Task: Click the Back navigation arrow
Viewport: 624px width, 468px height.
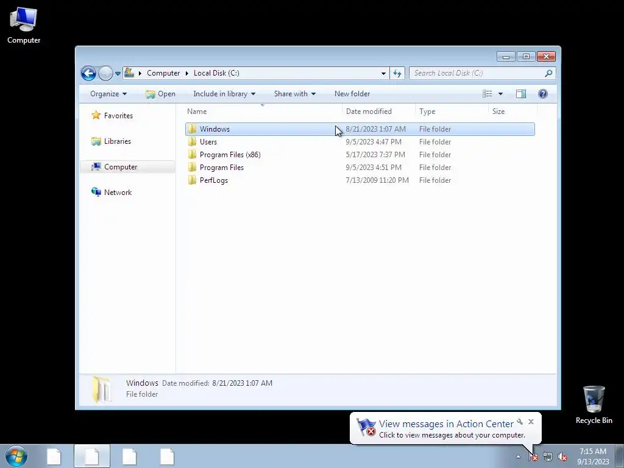Action: 88,73
